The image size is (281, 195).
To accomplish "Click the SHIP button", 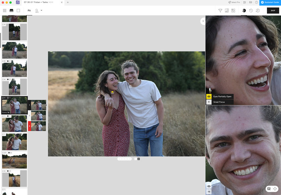I will pos(273,11).
